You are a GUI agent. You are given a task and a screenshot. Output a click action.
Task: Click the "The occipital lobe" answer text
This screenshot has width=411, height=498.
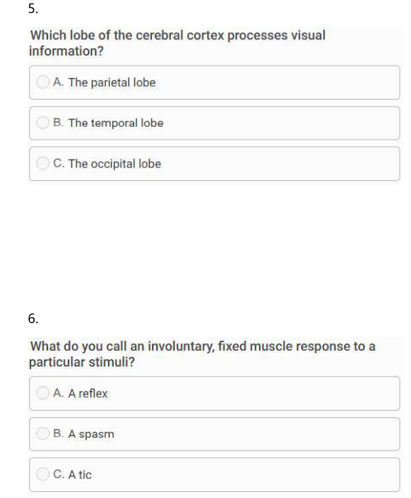pyautogui.click(x=115, y=164)
